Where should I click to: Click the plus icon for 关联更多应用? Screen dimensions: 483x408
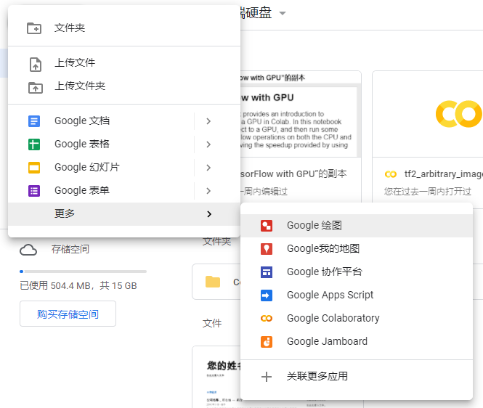click(267, 377)
